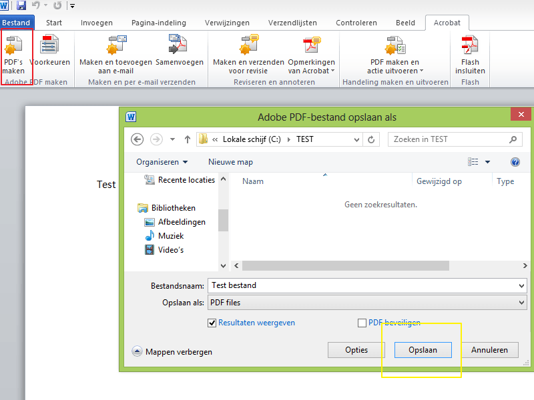Image resolution: width=534 pixels, height=400 pixels.
Task: Go up one folder level
Action: coord(188,139)
